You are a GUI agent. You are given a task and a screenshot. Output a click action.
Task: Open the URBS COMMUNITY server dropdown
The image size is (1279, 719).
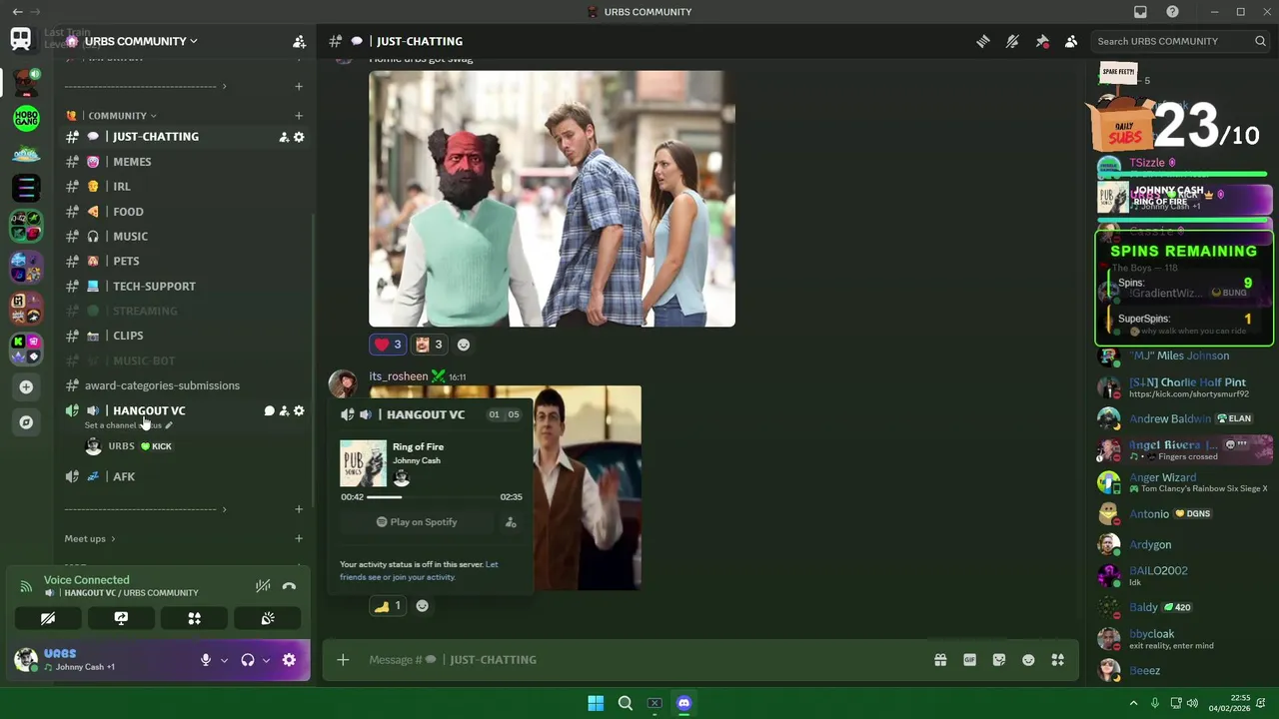pos(140,41)
